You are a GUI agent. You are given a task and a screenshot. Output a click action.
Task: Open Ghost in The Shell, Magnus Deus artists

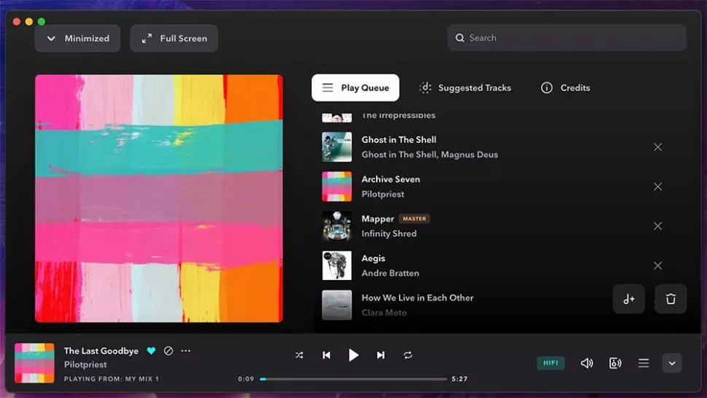tap(430, 155)
